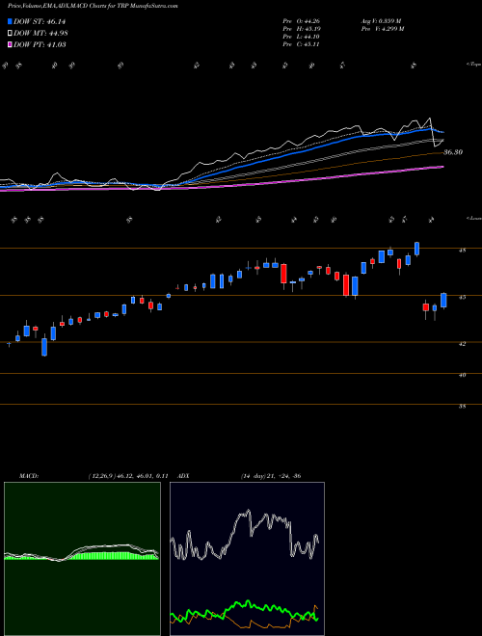Click the 42 price axis label
Image resolution: width=482 pixels, height=636 pixels.
point(462,344)
